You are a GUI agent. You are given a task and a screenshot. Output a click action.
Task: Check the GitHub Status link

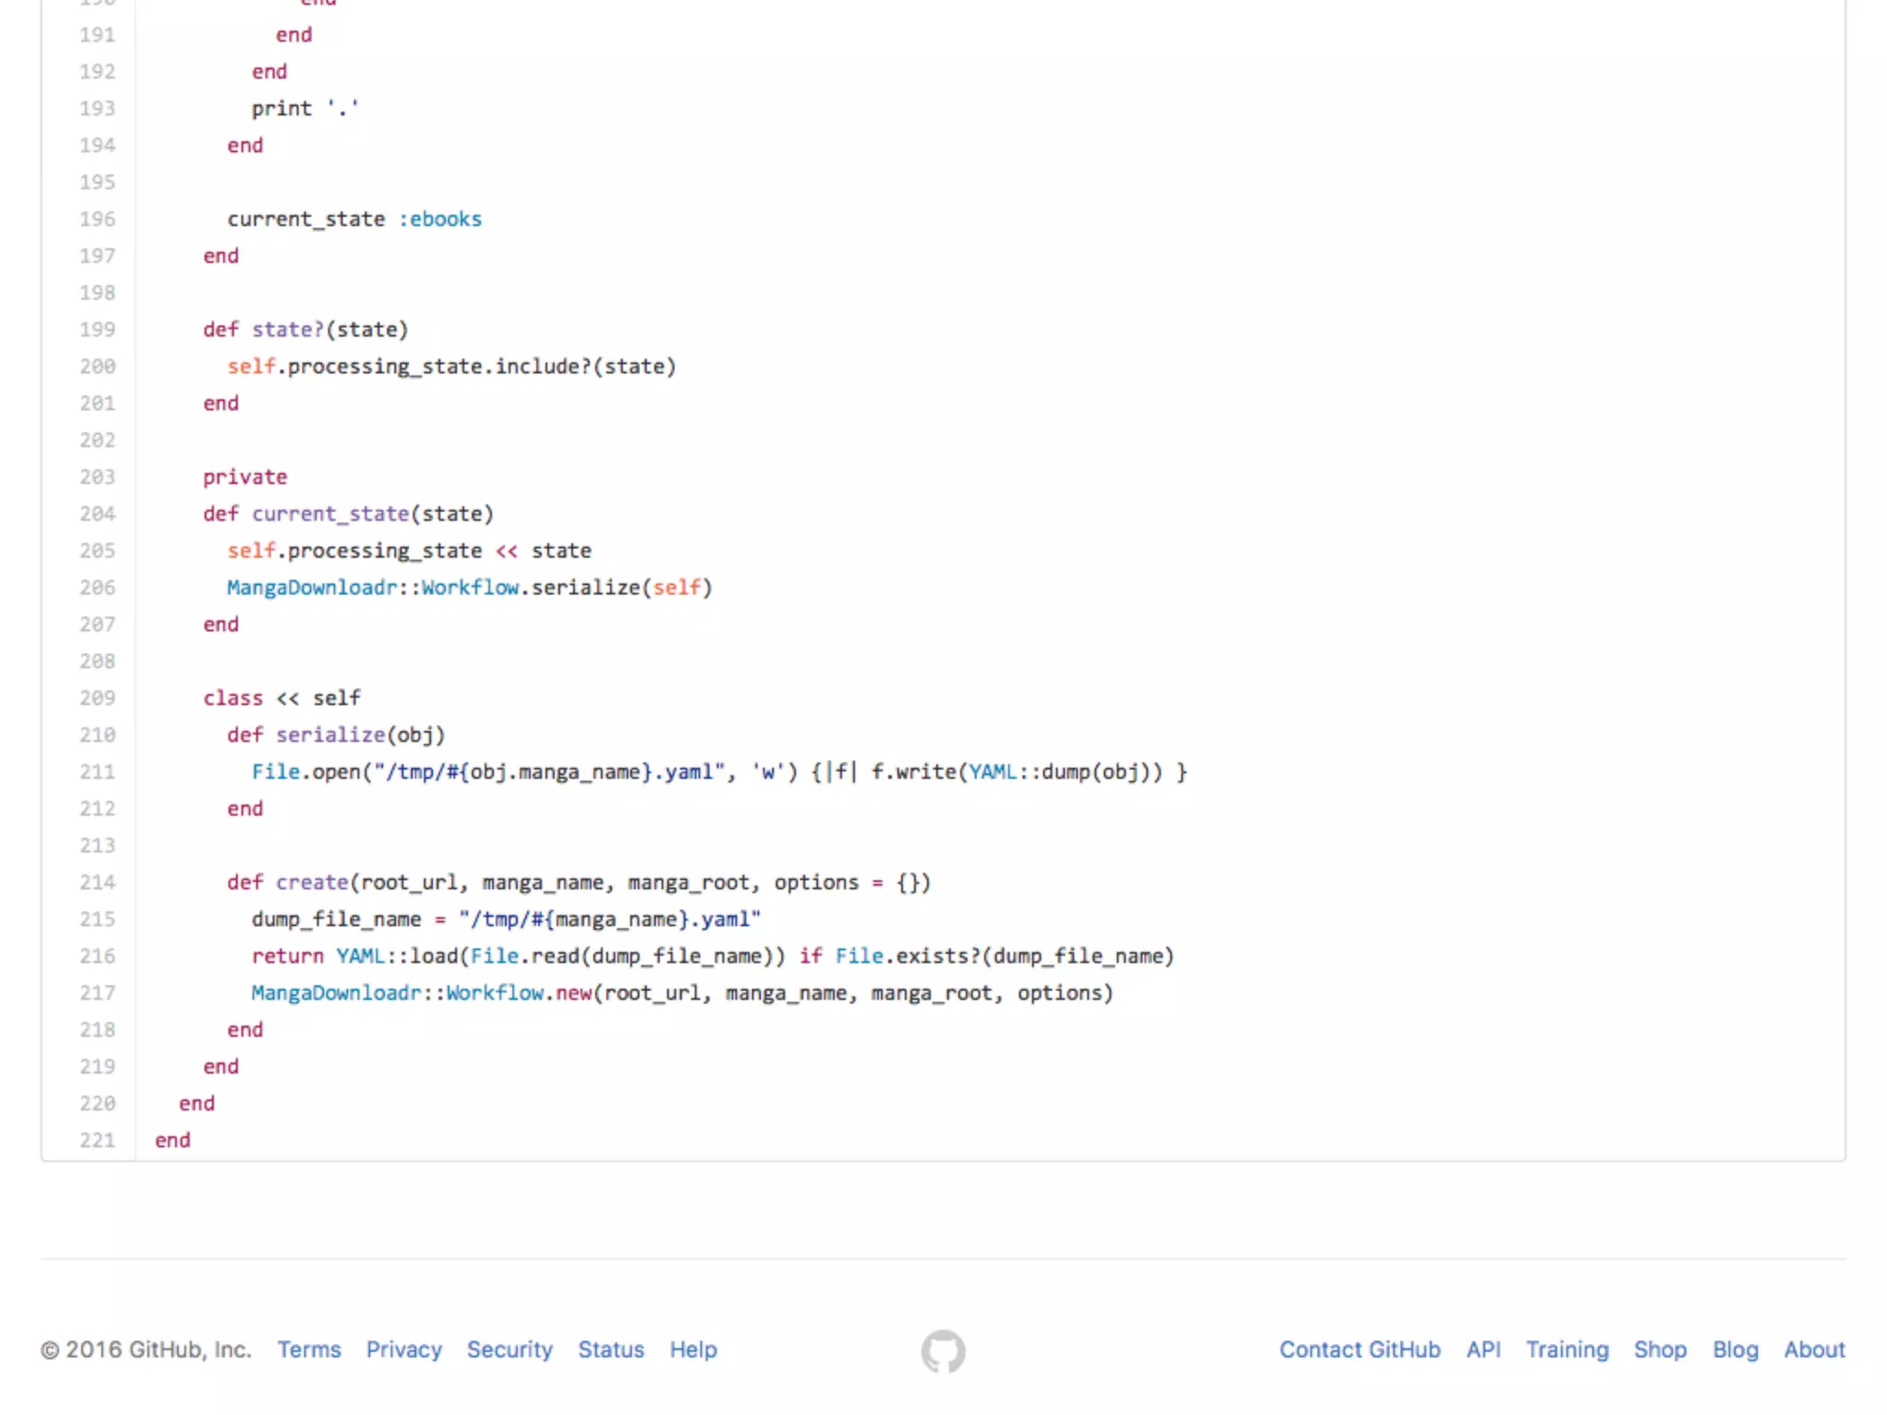pyautogui.click(x=610, y=1350)
